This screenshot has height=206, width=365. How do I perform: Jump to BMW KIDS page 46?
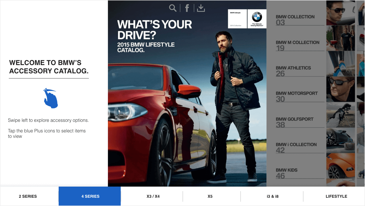coord(300,173)
